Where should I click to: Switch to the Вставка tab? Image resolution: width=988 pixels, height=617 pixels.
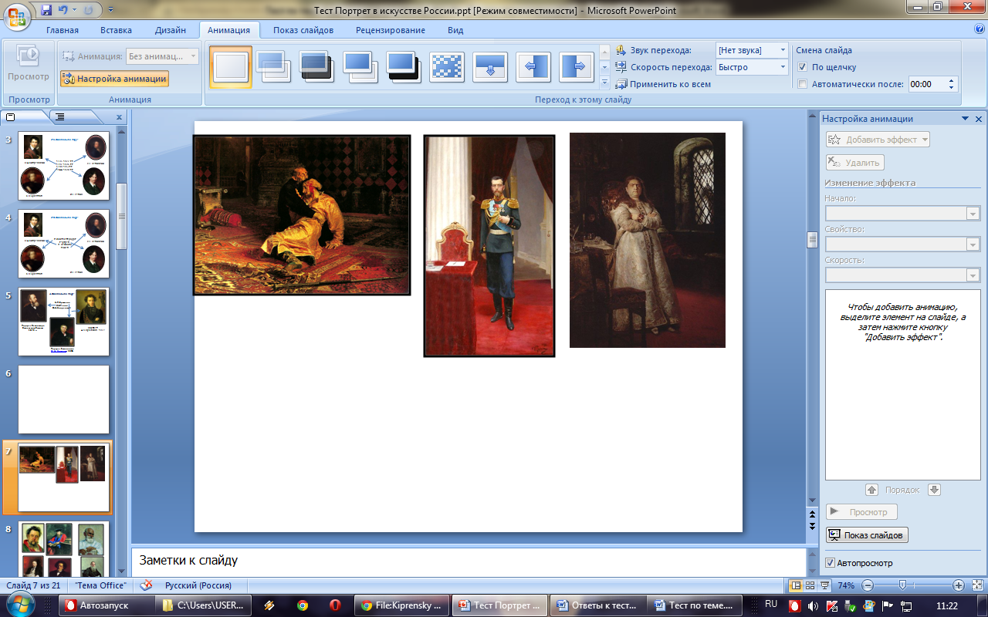click(116, 30)
